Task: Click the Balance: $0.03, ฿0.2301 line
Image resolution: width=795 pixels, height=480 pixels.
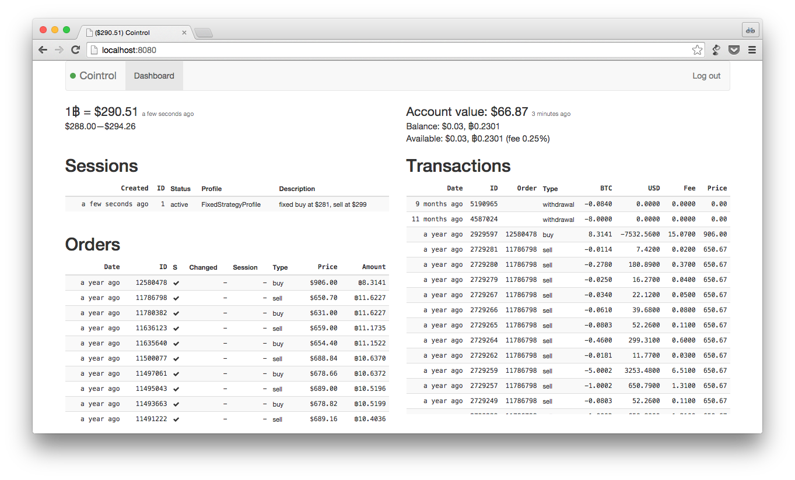Action: (x=453, y=126)
